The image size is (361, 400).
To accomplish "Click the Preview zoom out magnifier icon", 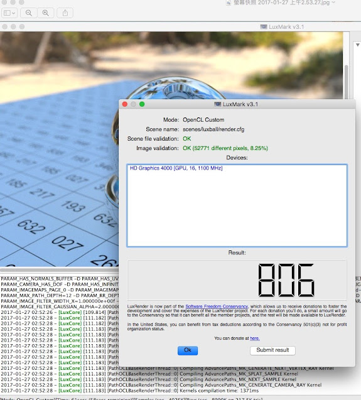I will point(29,13).
